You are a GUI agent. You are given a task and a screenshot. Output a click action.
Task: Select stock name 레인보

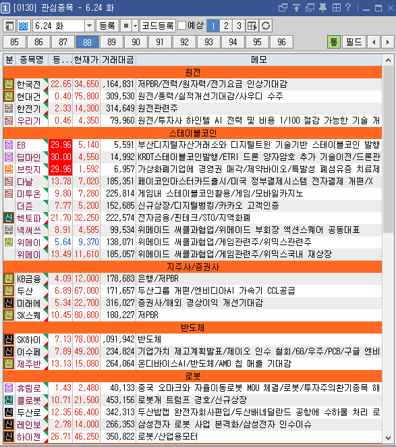point(29,425)
